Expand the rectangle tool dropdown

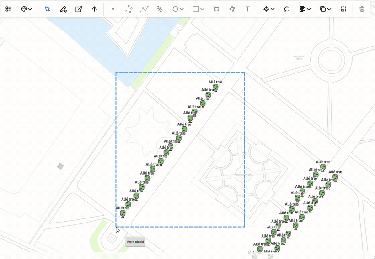198,9
